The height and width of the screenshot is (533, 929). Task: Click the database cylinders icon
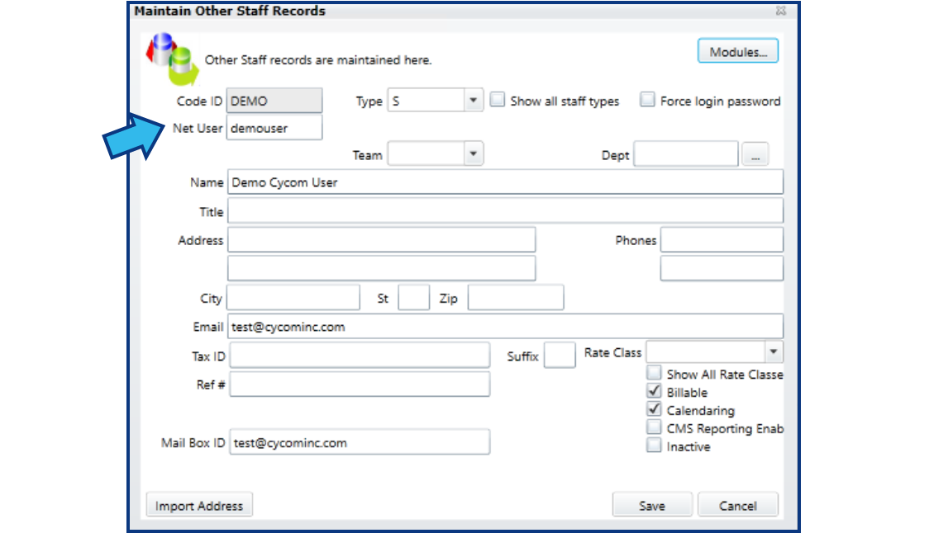172,59
